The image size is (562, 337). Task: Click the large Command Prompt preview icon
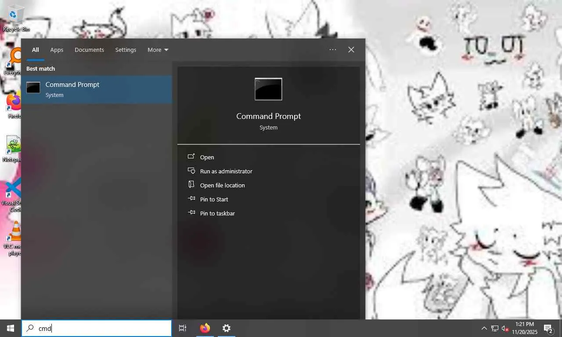(x=268, y=89)
